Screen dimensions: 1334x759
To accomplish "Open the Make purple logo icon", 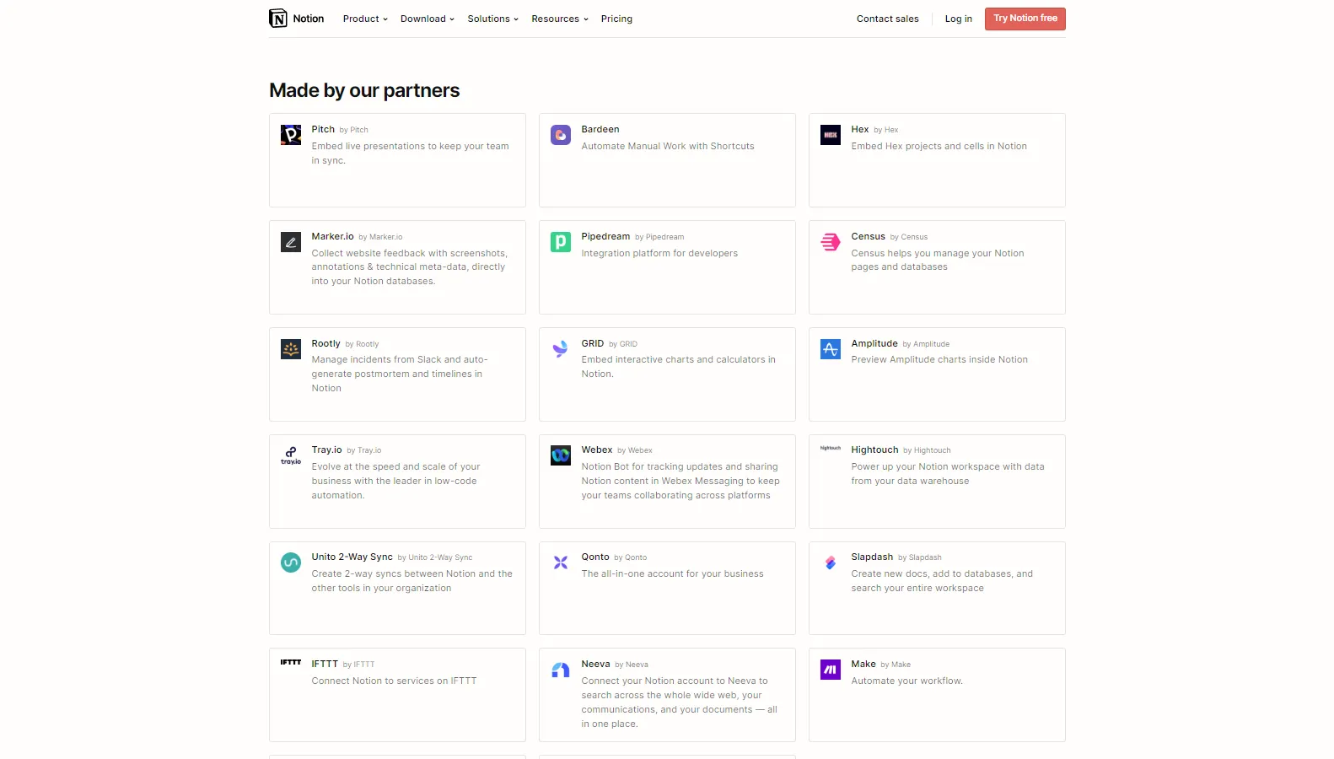I will 831,670.
